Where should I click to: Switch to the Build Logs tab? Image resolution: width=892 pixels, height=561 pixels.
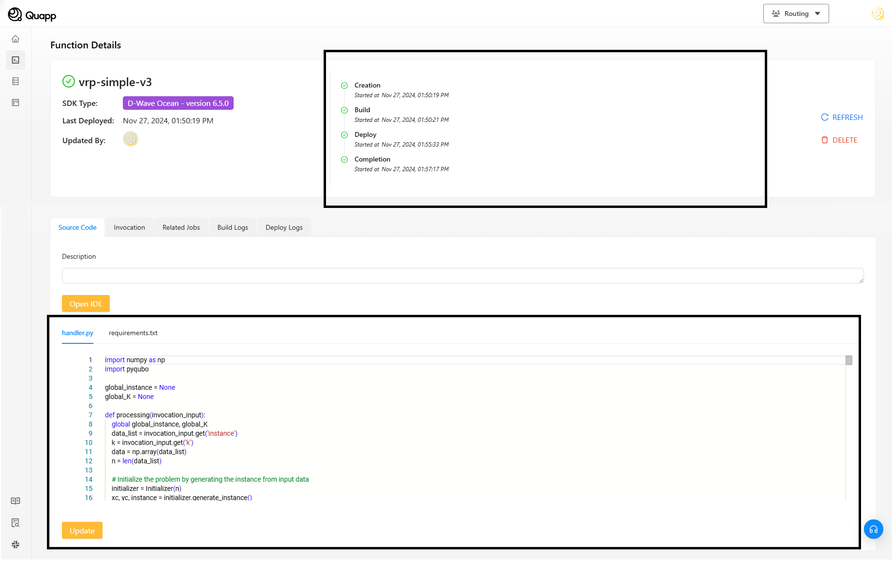[233, 227]
